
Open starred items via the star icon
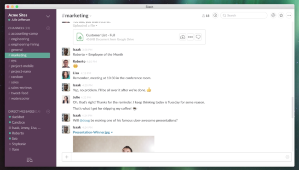[x=281, y=16]
